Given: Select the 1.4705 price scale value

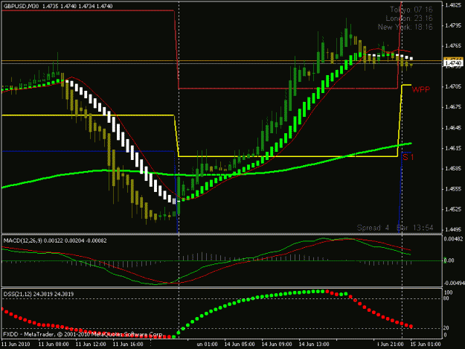Looking at the screenshot, I should 453,86.
